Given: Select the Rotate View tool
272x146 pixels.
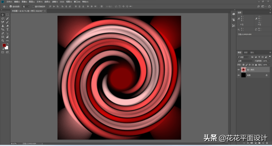Looking at the screenshot, I should [7, 37].
